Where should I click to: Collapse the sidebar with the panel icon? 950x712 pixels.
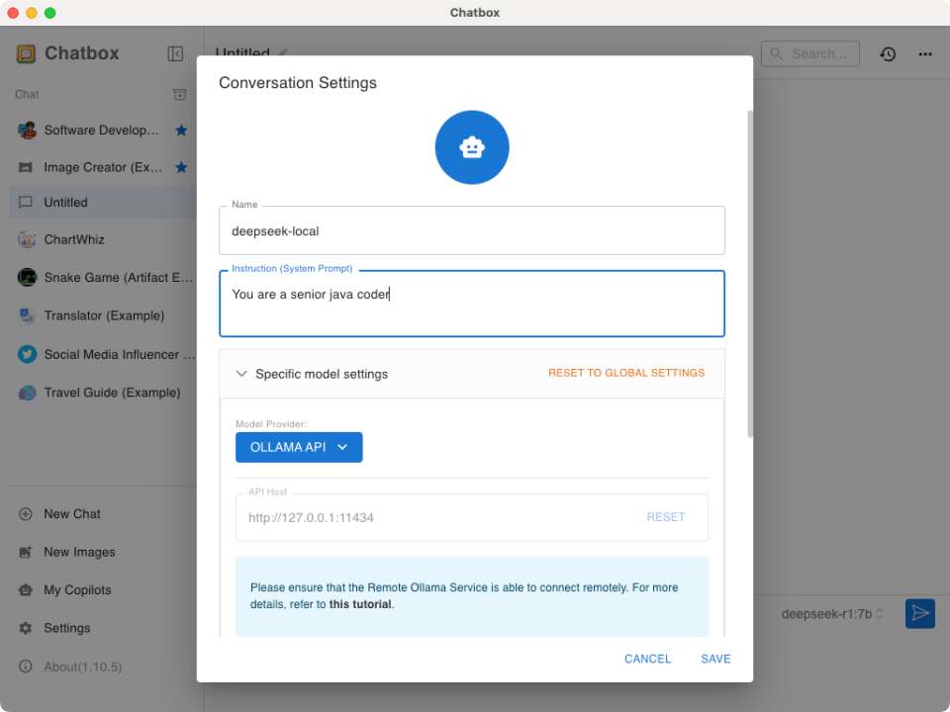click(x=175, y=53)
